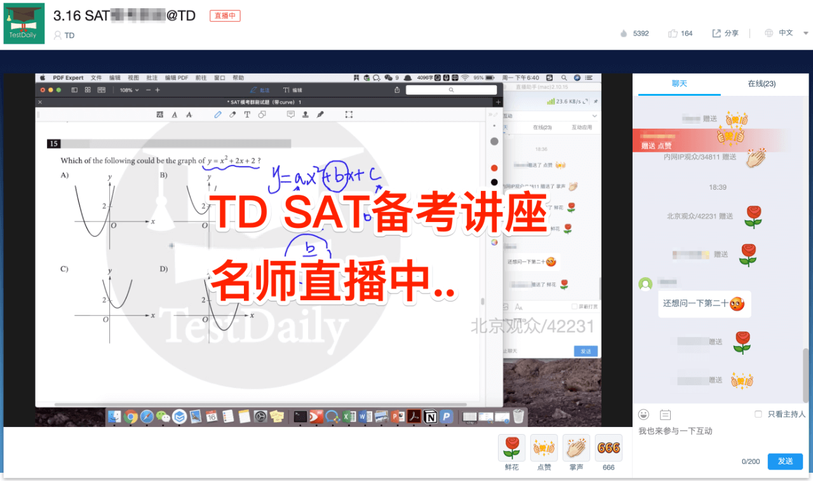
Task: Pick the red pen color swatch
Action: click(x=494, y=168)
